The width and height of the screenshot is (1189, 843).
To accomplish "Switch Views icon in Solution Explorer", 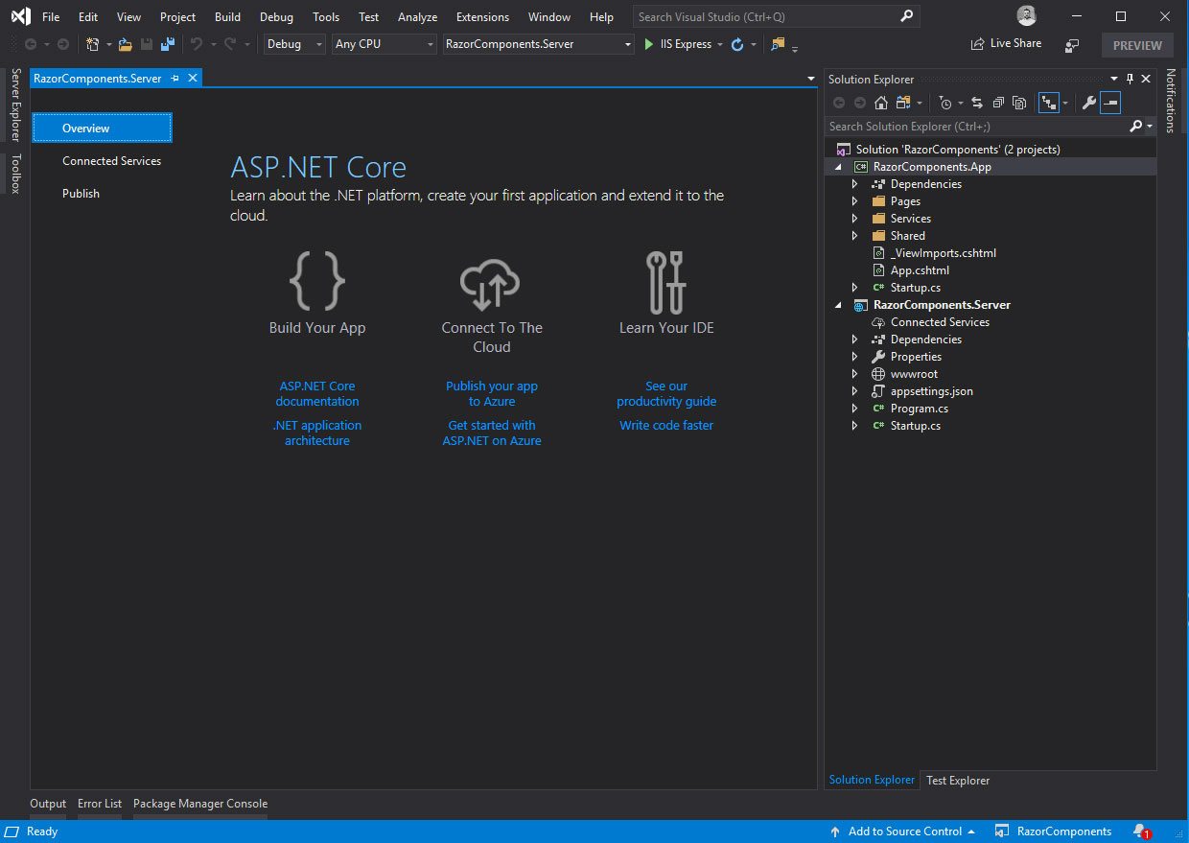I will pyautogui.click(x=903, y=103).
